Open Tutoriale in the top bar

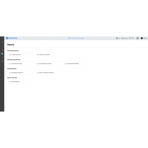point(124,38)
